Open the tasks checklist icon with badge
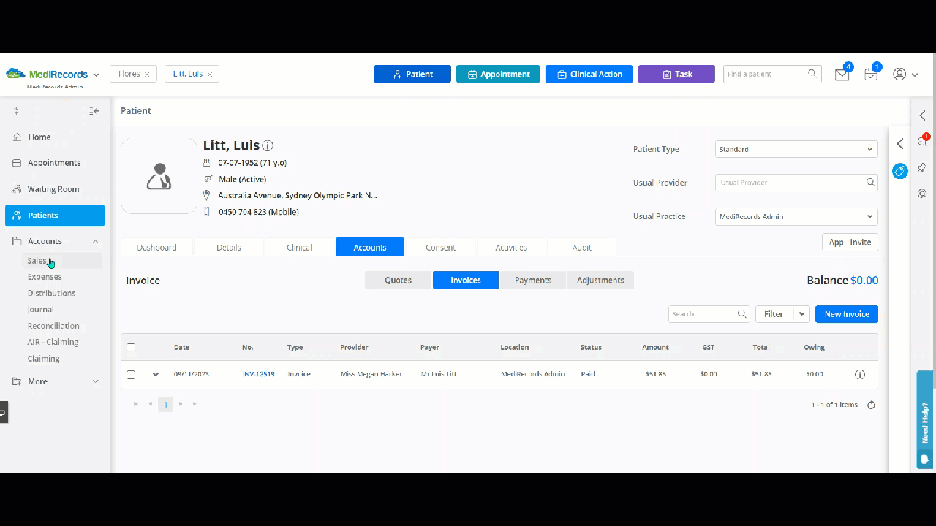Image resolution: width=936 pixels, height=526 pixels. coord(871,75)
